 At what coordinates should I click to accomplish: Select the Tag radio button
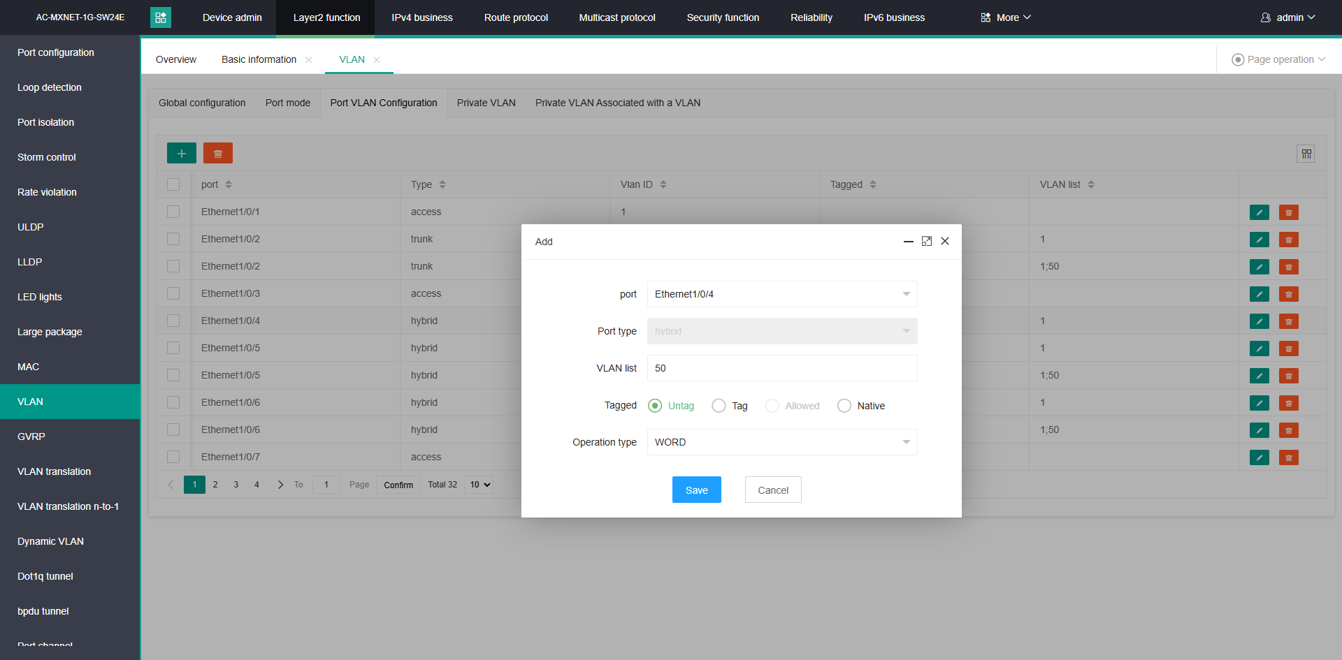coord(719,406)
